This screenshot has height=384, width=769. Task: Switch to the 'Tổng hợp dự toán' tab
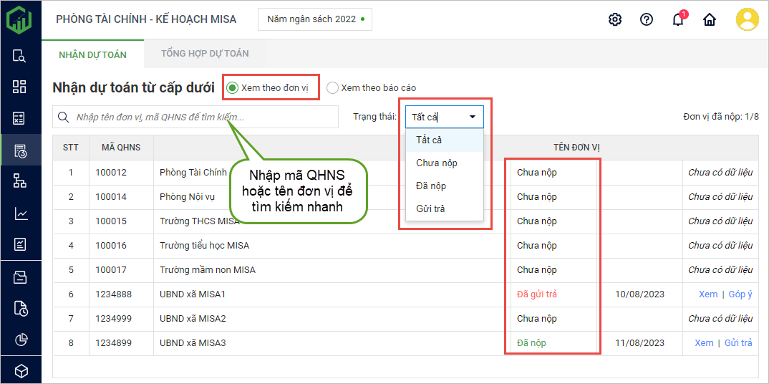point(204,54)
